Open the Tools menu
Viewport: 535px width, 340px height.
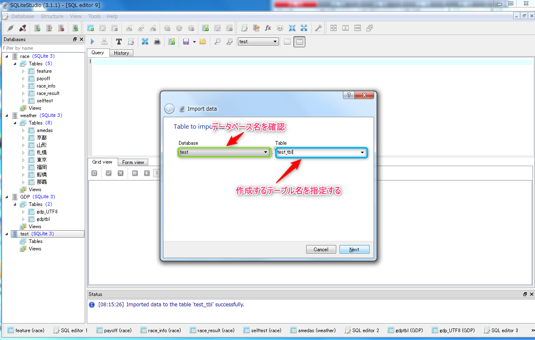point(94,16)
